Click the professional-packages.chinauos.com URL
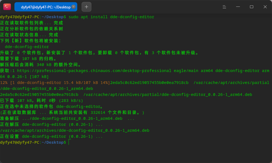 (94, 71)
